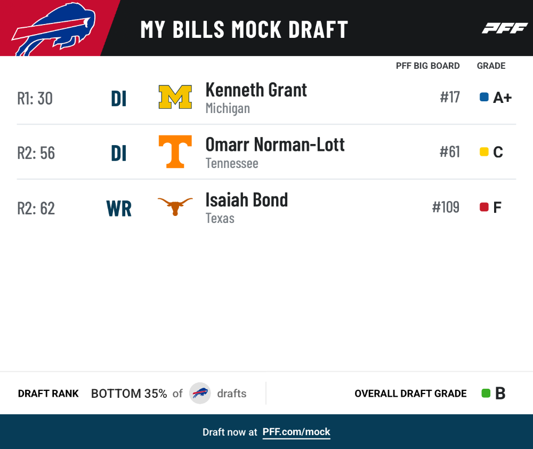
Task: Select player name Kenneth Grant
Action: 256,90
